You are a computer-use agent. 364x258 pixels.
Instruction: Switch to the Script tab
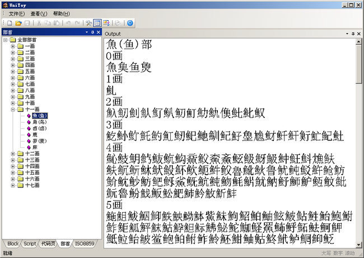pyautogui.click(x=30, y=243)
